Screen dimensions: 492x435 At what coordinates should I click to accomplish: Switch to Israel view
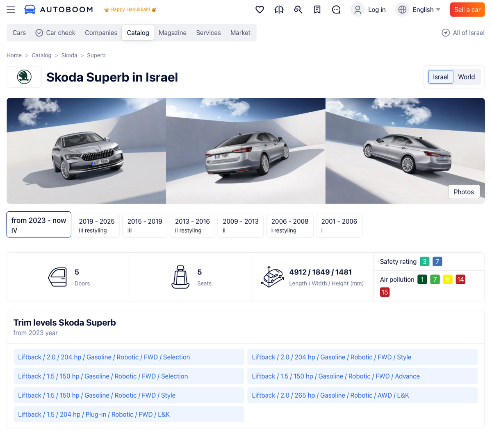pos(440,77)
